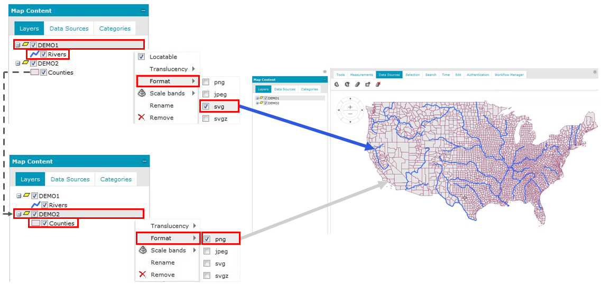Pan the map right with the navigator arrow
Viewport: 601px width, 285px height.
pyautogui.click(x=362, y=110)
